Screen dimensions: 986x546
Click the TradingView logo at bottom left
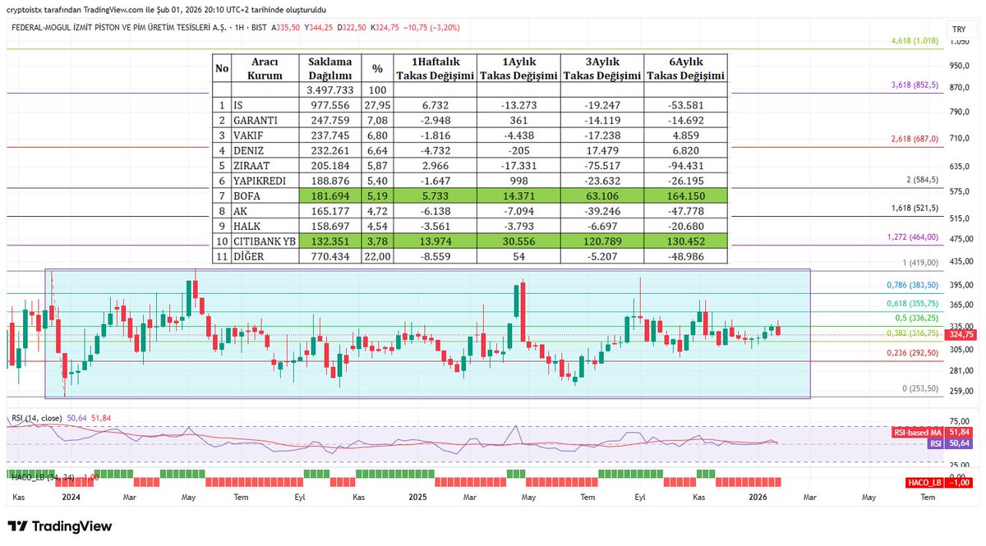pyautogui.click(x=60, y=525)
